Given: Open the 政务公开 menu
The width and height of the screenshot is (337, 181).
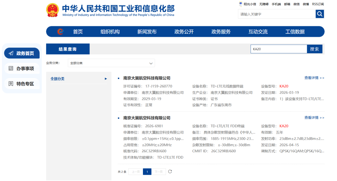Looking at the screenshot, I should click(184, 32).
